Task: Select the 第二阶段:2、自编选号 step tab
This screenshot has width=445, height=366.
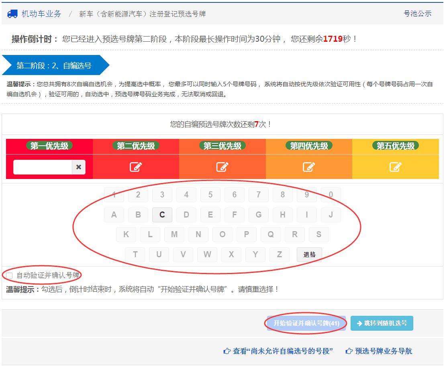Action: pos(54,65)
